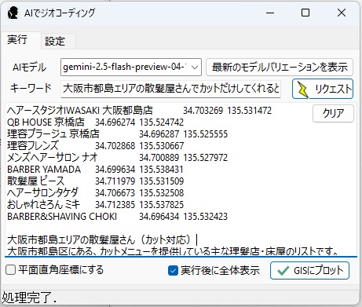362x307 pixels.
Task: Maximize the AIでジオコーディング window
Action: click(305, 13)
